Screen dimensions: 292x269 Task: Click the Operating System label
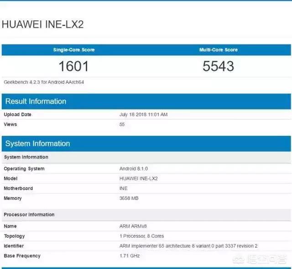pos(24,169)
